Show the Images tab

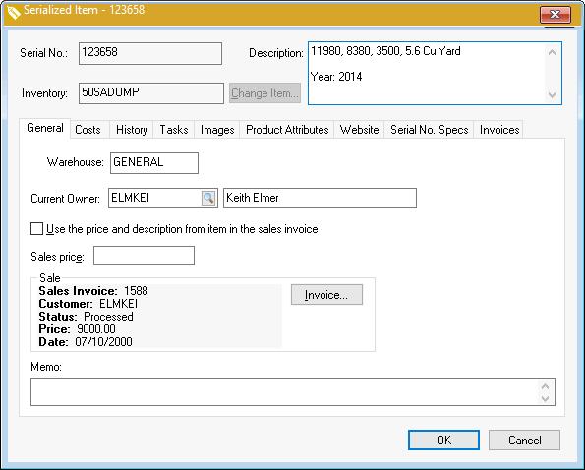[217, 130]
